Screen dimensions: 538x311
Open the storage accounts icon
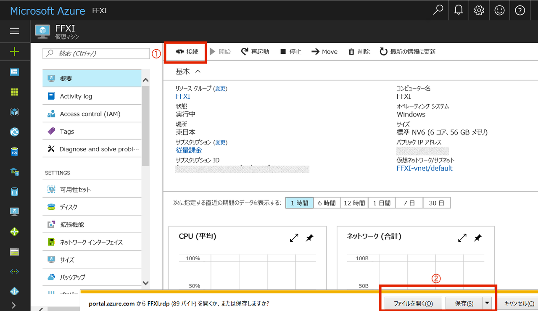[15, 252]
